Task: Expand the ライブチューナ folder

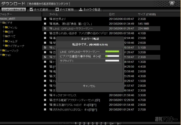Action: coord(4,46)
